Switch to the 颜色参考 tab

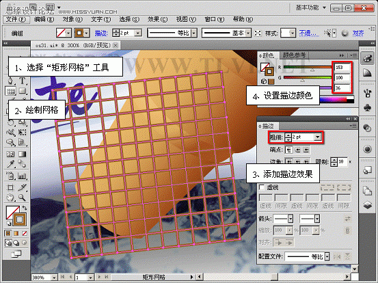click(x=294, y=55)
